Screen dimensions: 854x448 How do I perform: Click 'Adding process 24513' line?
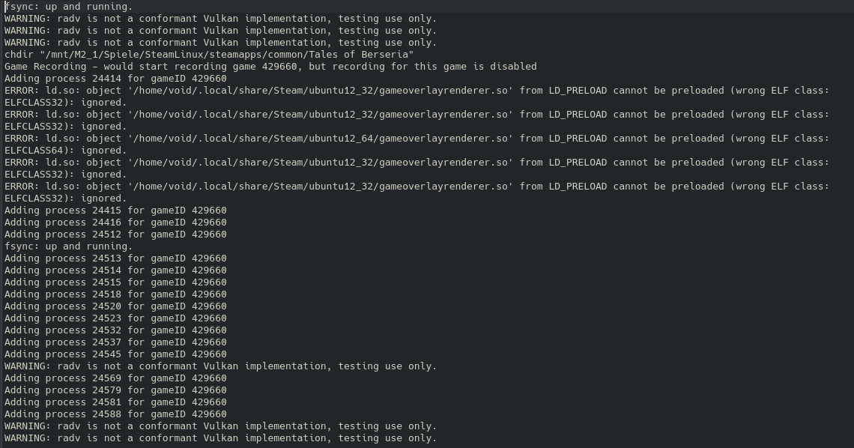[115, 258]
